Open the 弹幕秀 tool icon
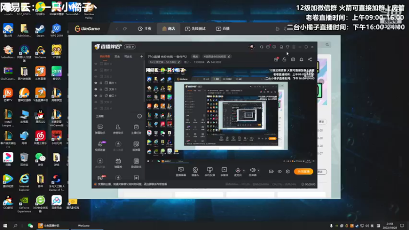Viewport: 409px width, 230px height. [x=118, y=163]
